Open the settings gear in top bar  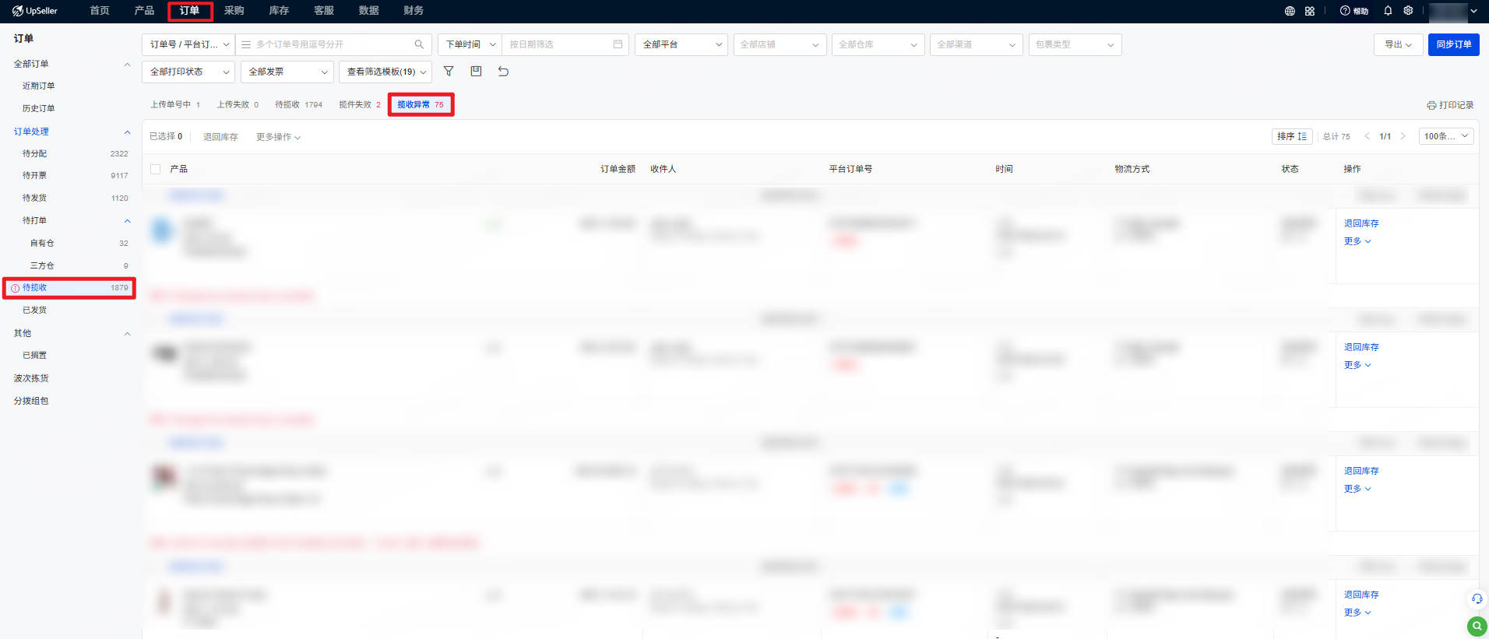[x=1408, y=11]
